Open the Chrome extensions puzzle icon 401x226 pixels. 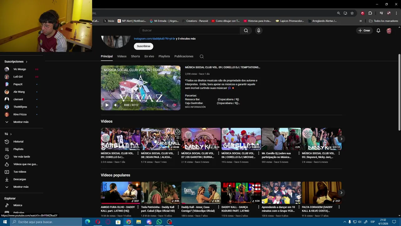coord(370,13)
